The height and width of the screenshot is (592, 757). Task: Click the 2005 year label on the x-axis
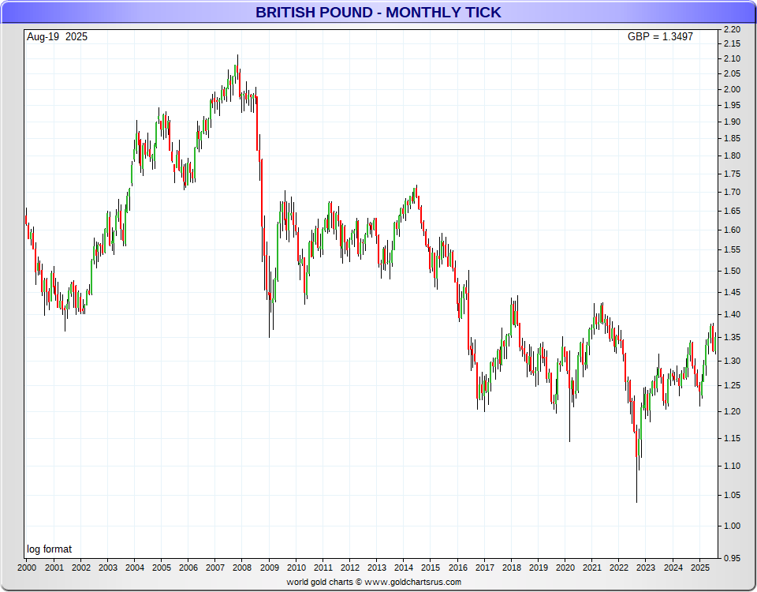click(162, 568)
